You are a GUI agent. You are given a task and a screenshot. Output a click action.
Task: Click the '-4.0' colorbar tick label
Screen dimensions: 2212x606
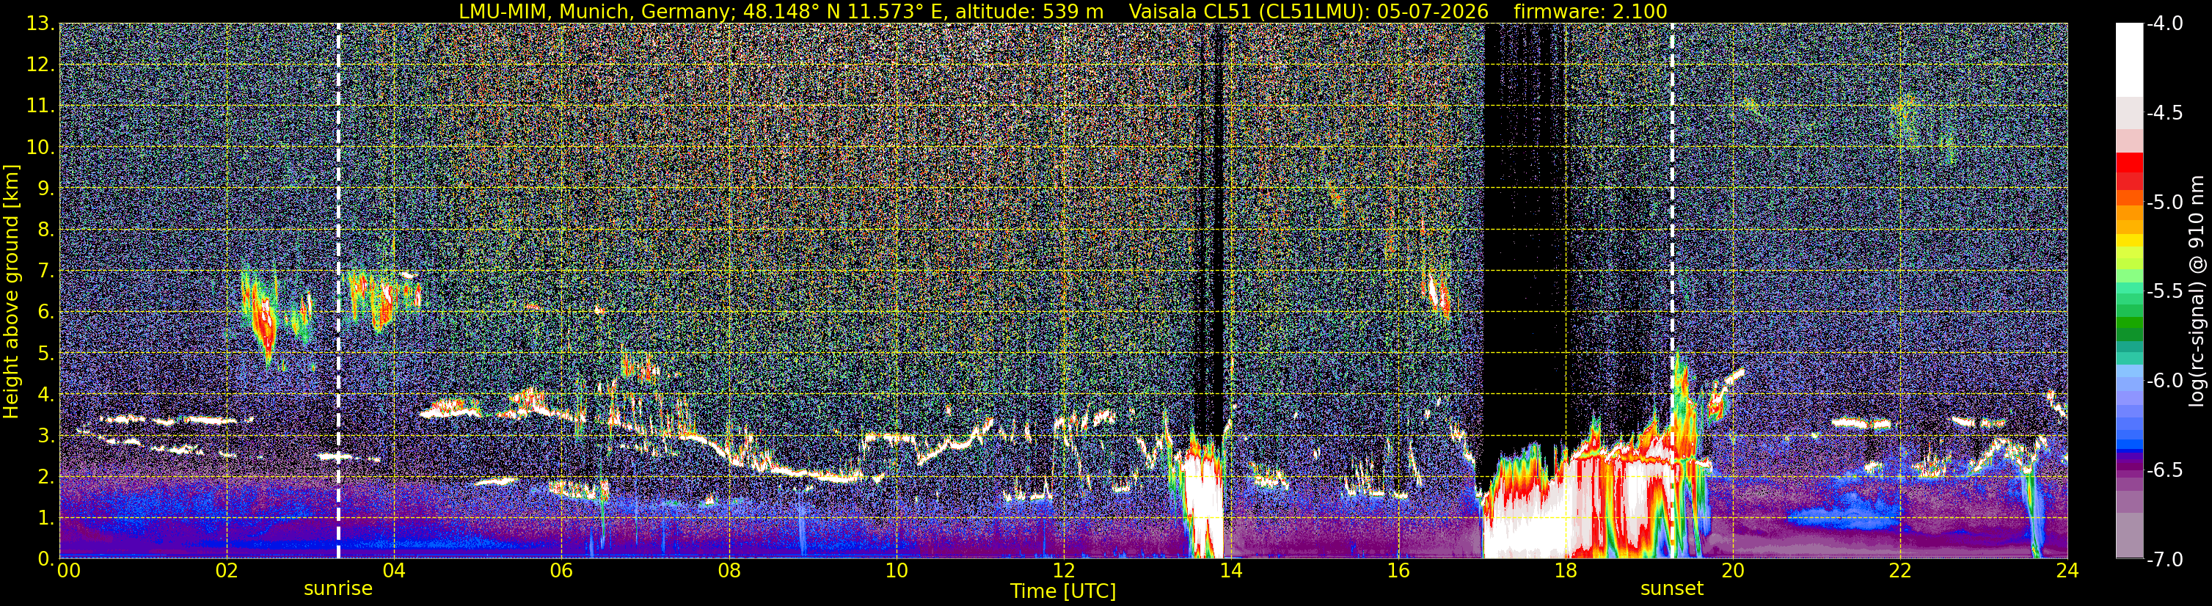[x=2164, y=24]
